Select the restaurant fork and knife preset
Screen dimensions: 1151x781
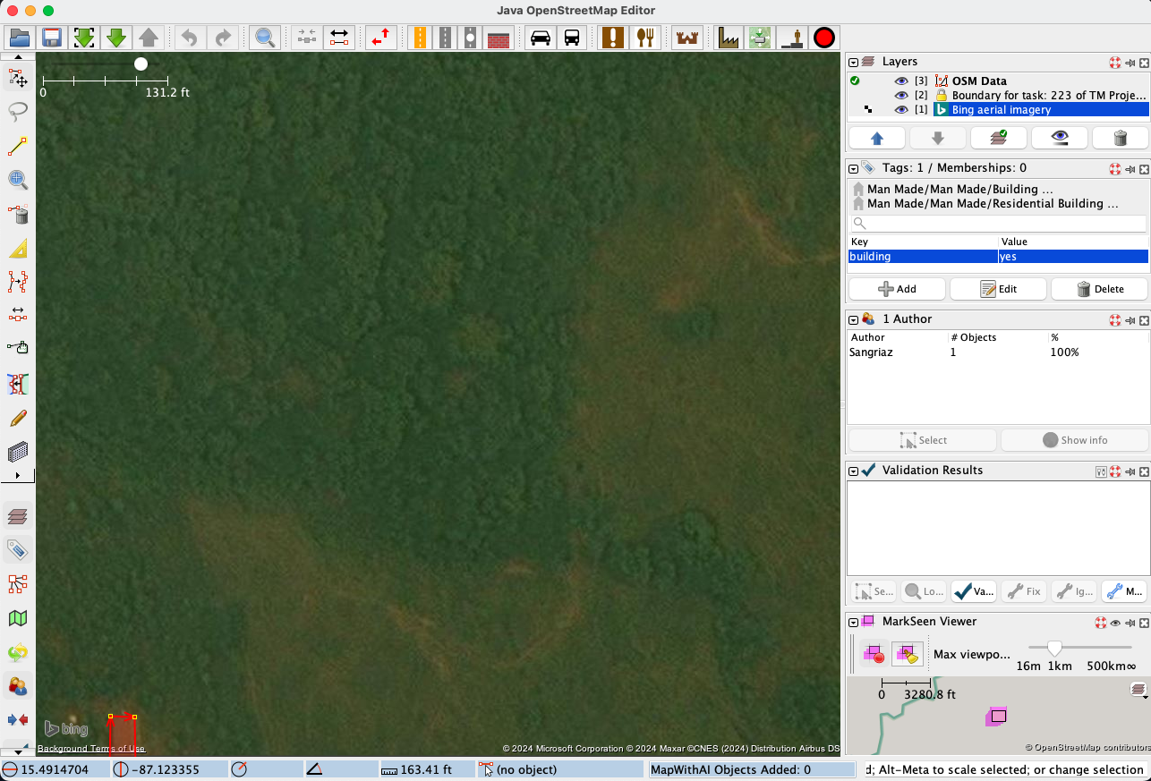coord(643,38)
